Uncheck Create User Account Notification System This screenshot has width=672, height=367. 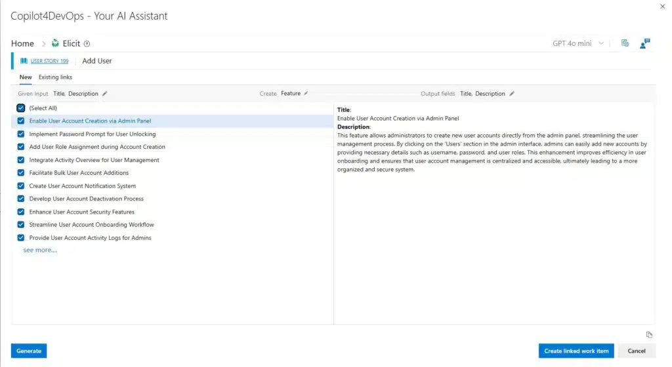[21, 185]
